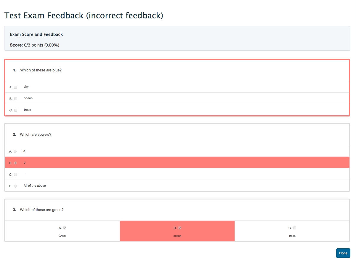Enable the "trees" checkbox in question 1
The width and height of the screenshot is (356, 262).
click(x=16, y=110)
